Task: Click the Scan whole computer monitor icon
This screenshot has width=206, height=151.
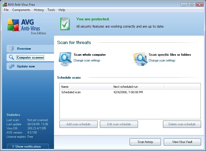Action: tap(65, 59)
